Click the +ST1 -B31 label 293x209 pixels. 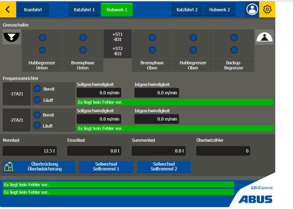click(x=117, y=37)
